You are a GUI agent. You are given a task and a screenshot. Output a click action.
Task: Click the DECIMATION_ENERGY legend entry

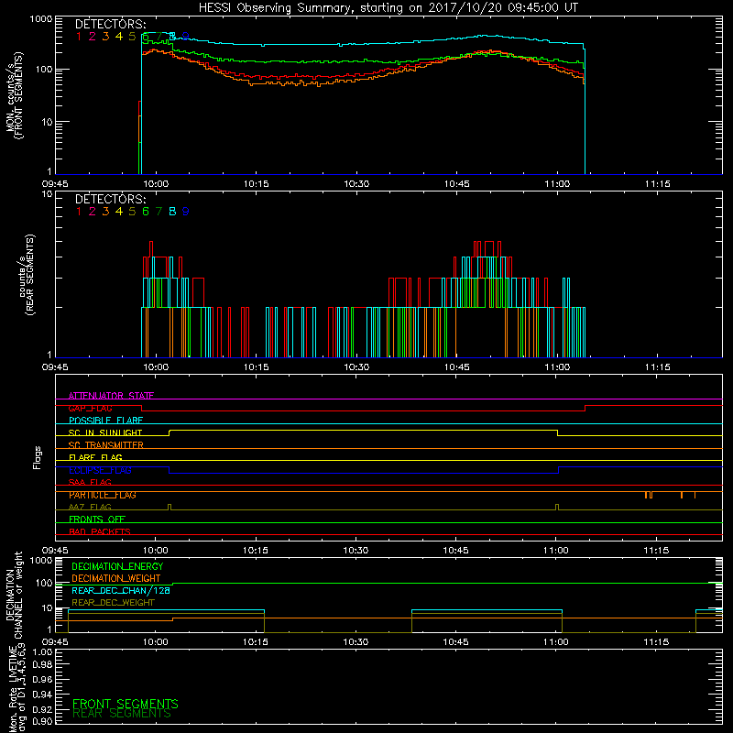117,566
